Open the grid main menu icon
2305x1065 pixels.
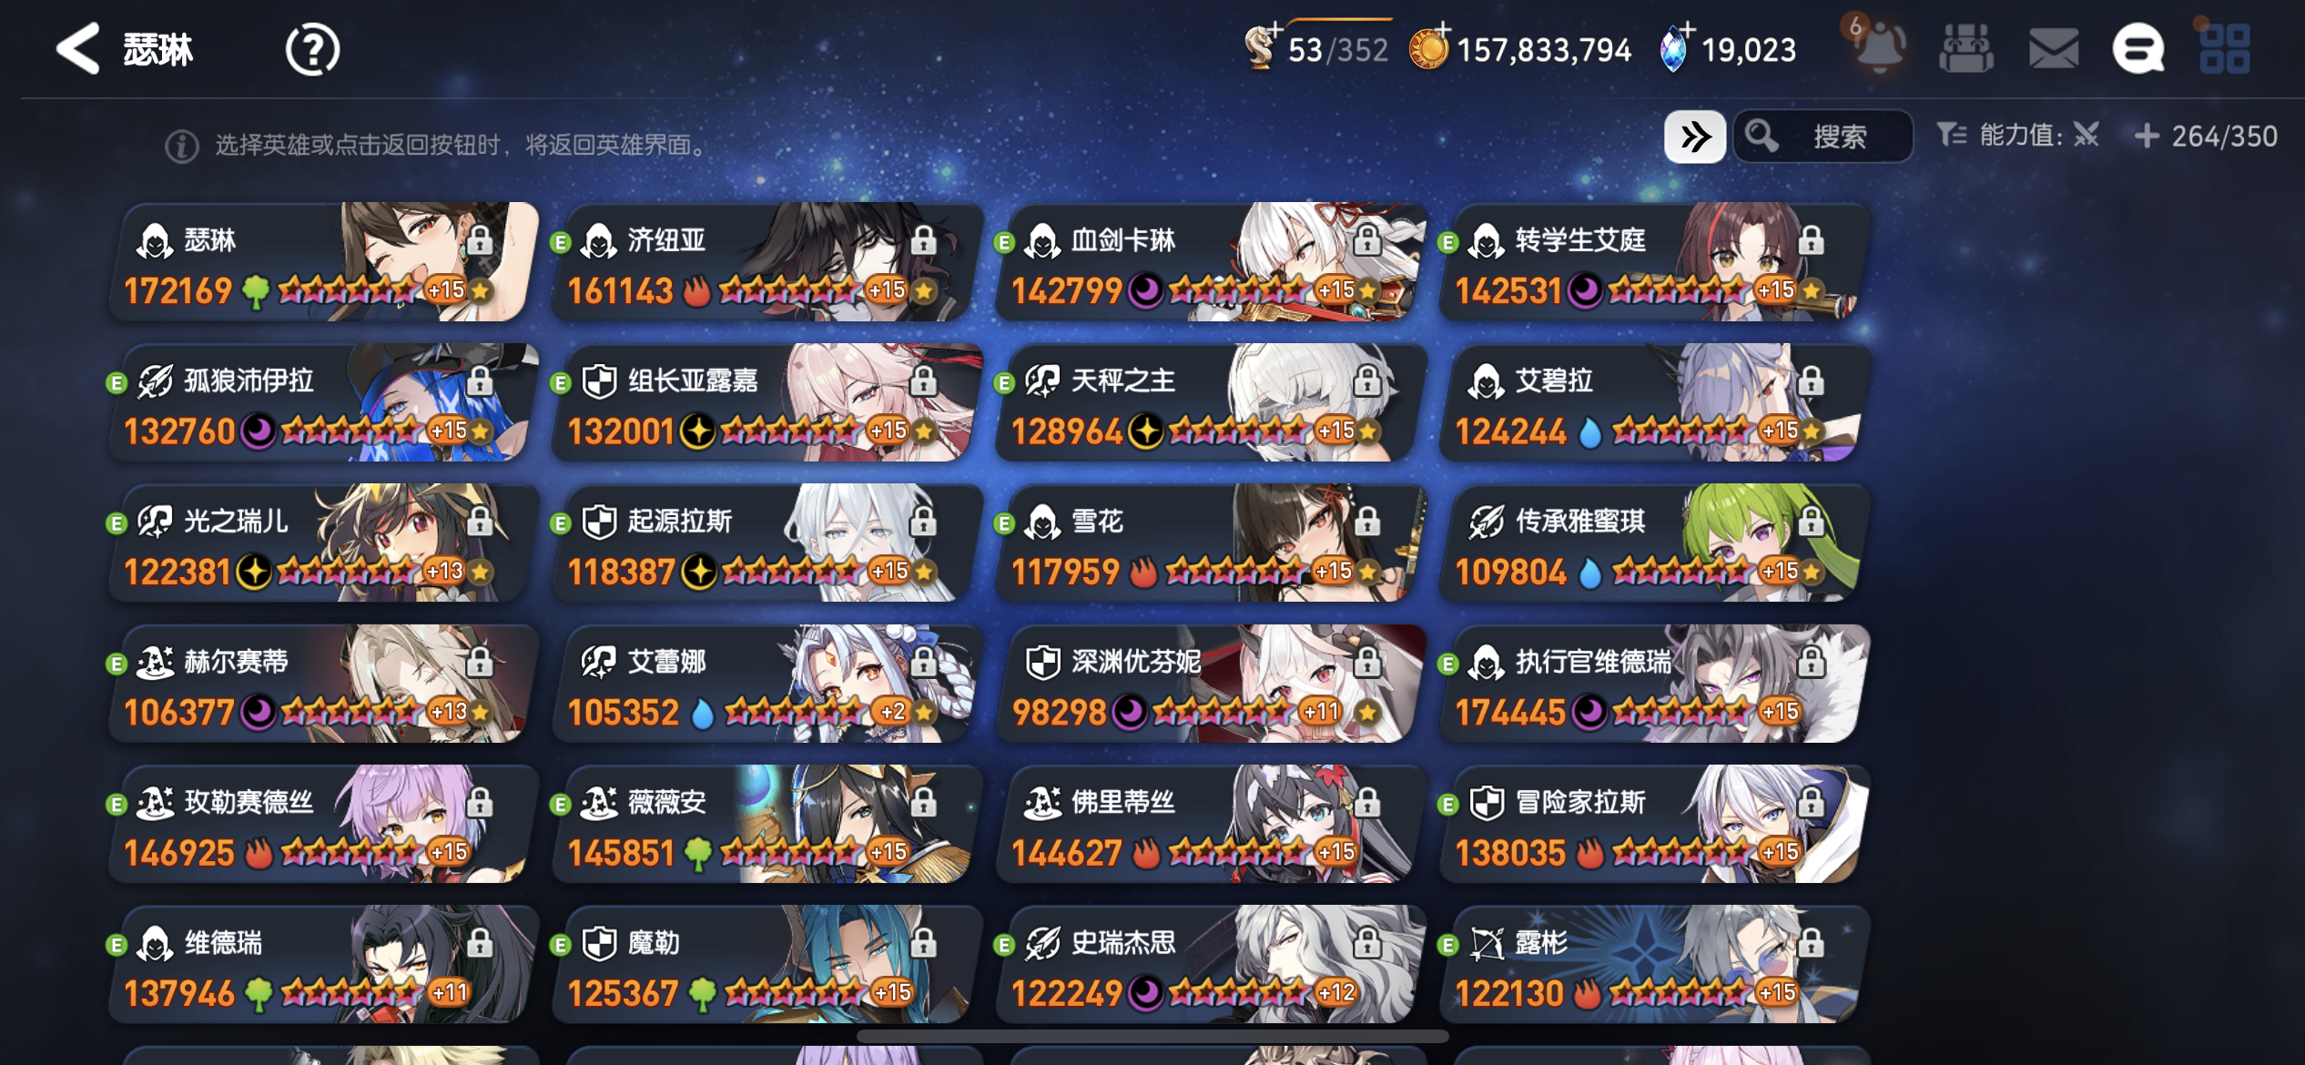click(x=2225, y=48)
